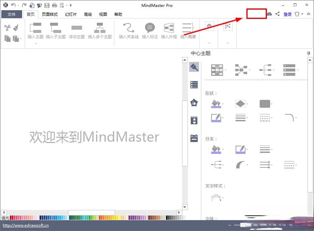Click the shirt theme icon
The width and height of the screenshot is (314, 231).
297,14
